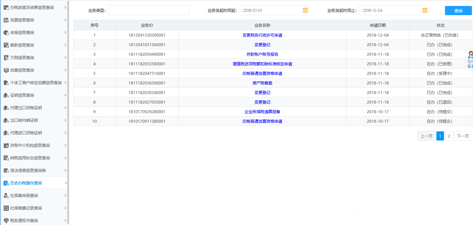Go to page 2 in pagination
Screen dimensions: 473x225
pyautogui.click(x=449, y=136)
